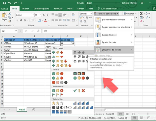156x121 pixels.
Task: Save the workbook with the floppy disk icon
Action: click(x=4, y=3)
